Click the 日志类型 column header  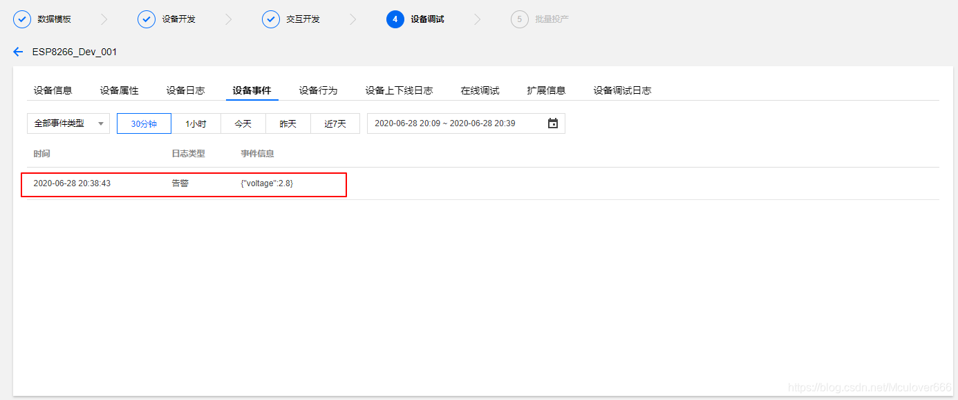(x=188, y=154)
